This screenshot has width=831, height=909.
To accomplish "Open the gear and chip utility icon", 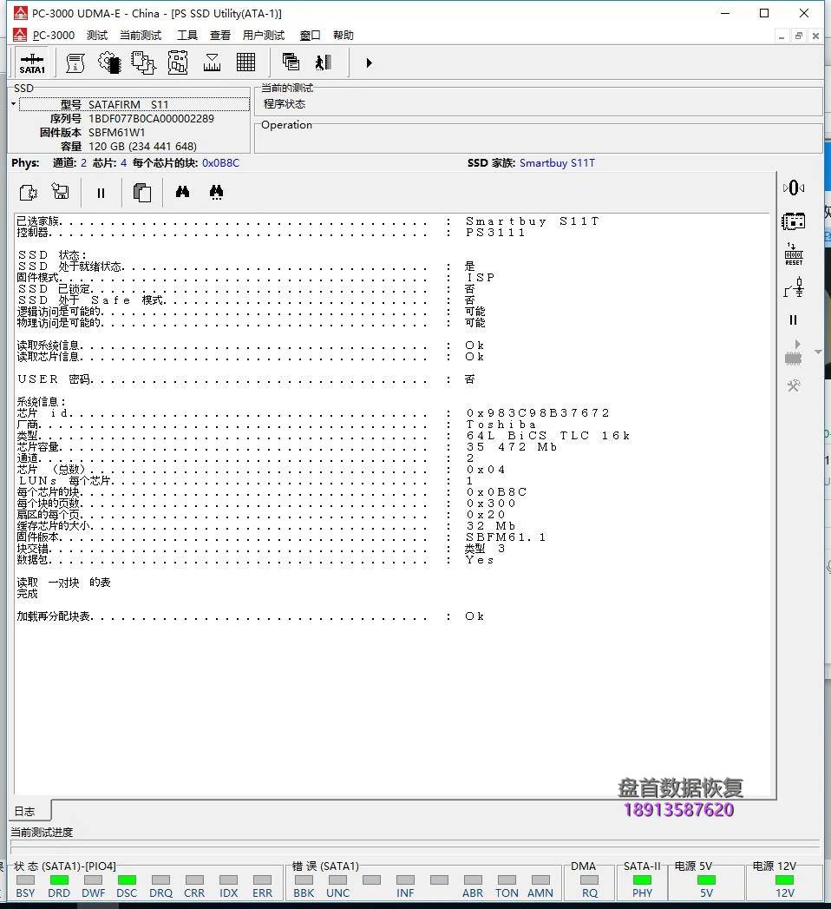I will [x=109, y=63].
